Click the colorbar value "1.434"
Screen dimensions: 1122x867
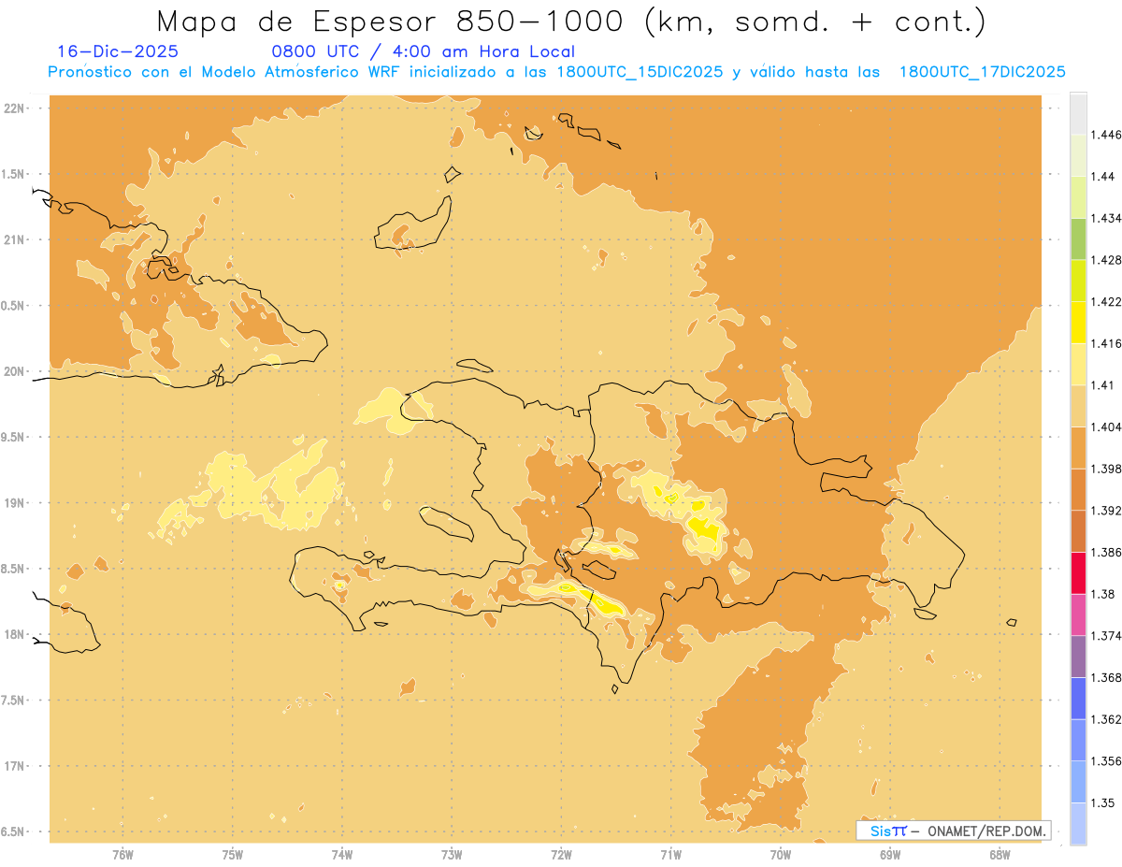(x=1106, y=218)
